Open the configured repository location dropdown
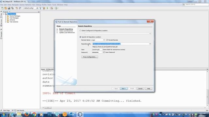Viewport: 209px width, 117px height. [150, 33]
